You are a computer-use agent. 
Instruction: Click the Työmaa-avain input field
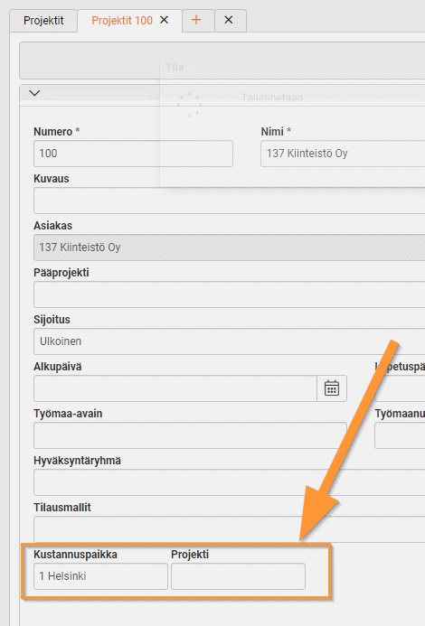click(x=190, y=435)
